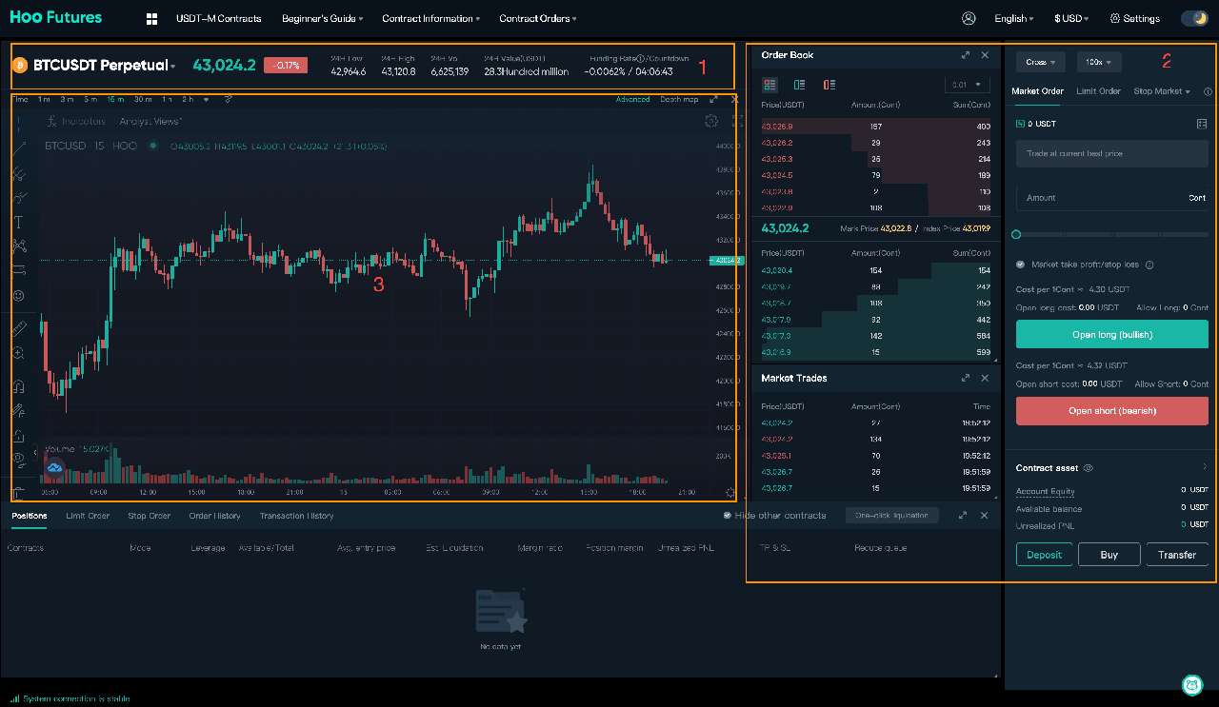Open USDT-M Contracts menu
The height and width of the screenshot is (707, 1219).
point(218,18)
